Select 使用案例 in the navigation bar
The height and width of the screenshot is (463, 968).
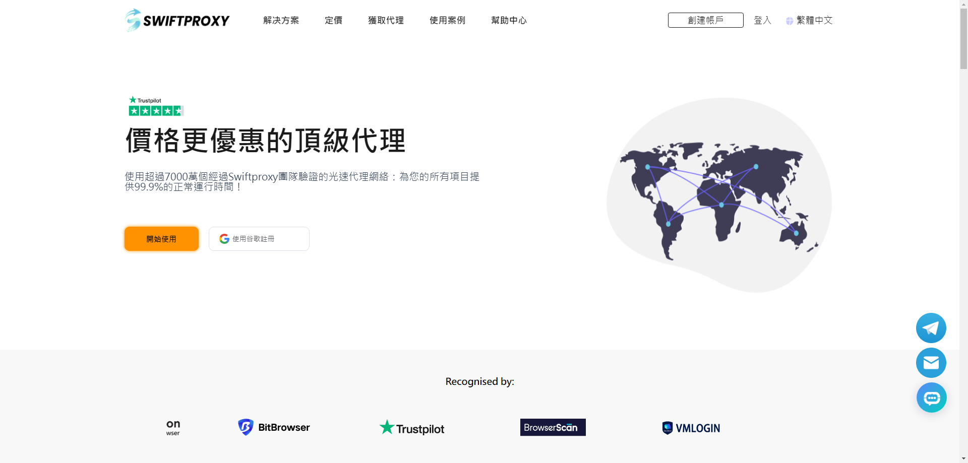pos(447,21)
